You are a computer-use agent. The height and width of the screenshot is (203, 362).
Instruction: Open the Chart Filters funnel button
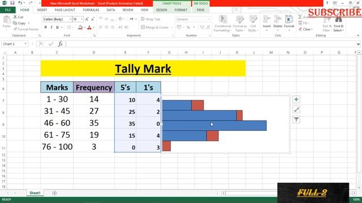tap(296, 120)
